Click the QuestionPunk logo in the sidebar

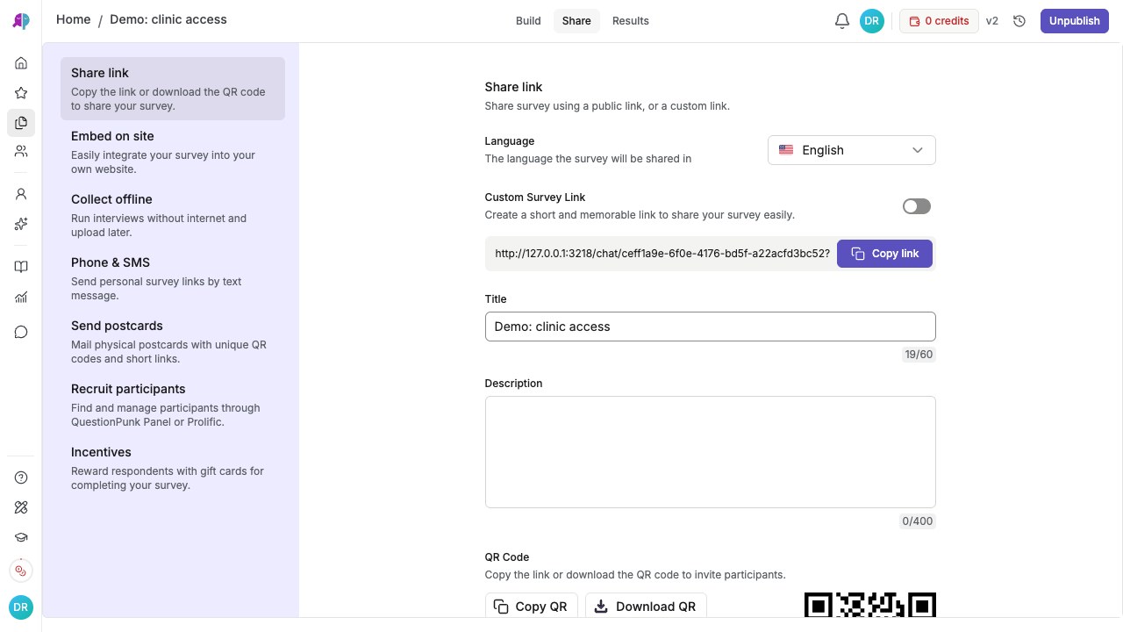21,21
